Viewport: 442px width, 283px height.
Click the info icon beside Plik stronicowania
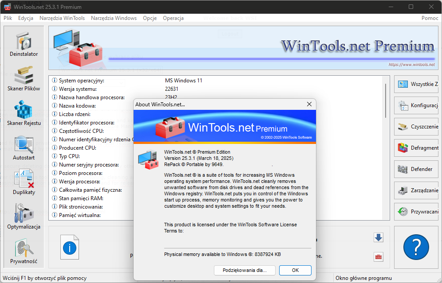[x=55, y=206]
